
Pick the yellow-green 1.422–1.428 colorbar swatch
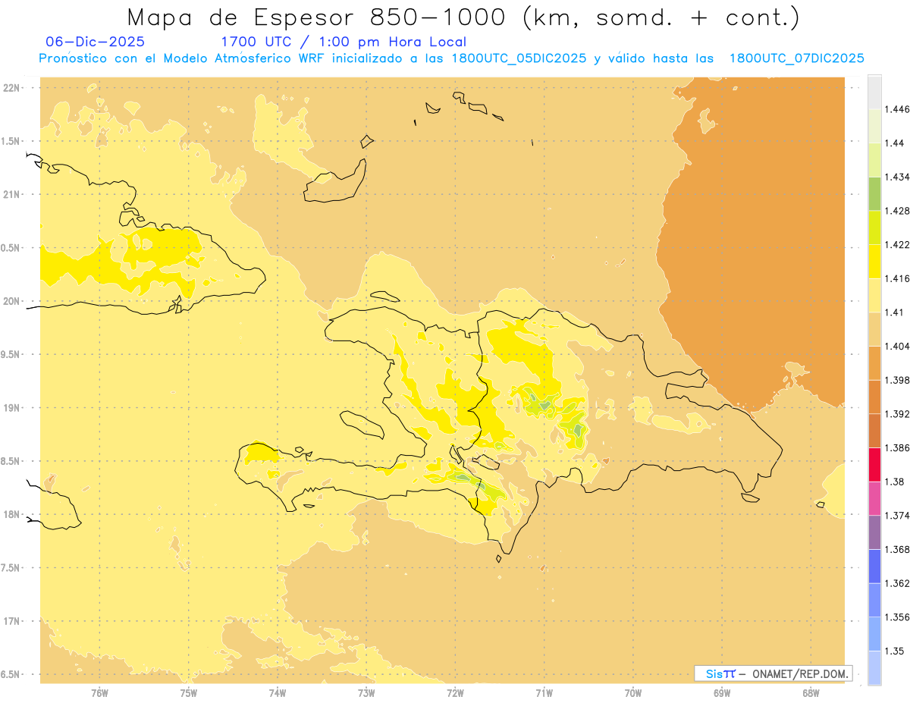[x=874, y=228]
